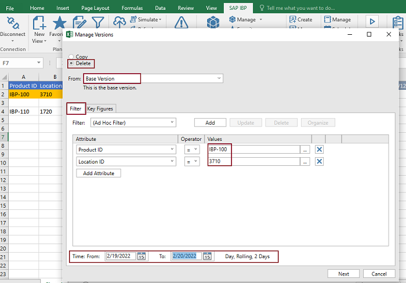Open the Ad Hoc Filter dropdown

(172, 122)
